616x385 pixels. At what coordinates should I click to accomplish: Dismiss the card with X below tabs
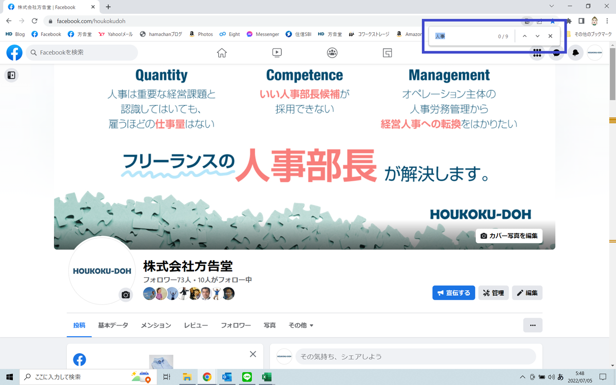(x=253, y=354)
